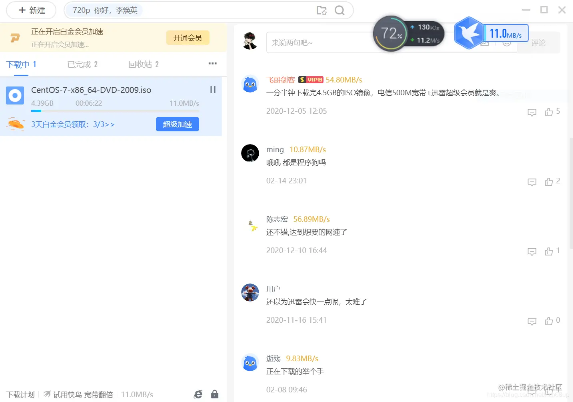The width and height of the screenshot is (573, 402).
Task: Click 陈志宏 username
Action: coord(277,219)
